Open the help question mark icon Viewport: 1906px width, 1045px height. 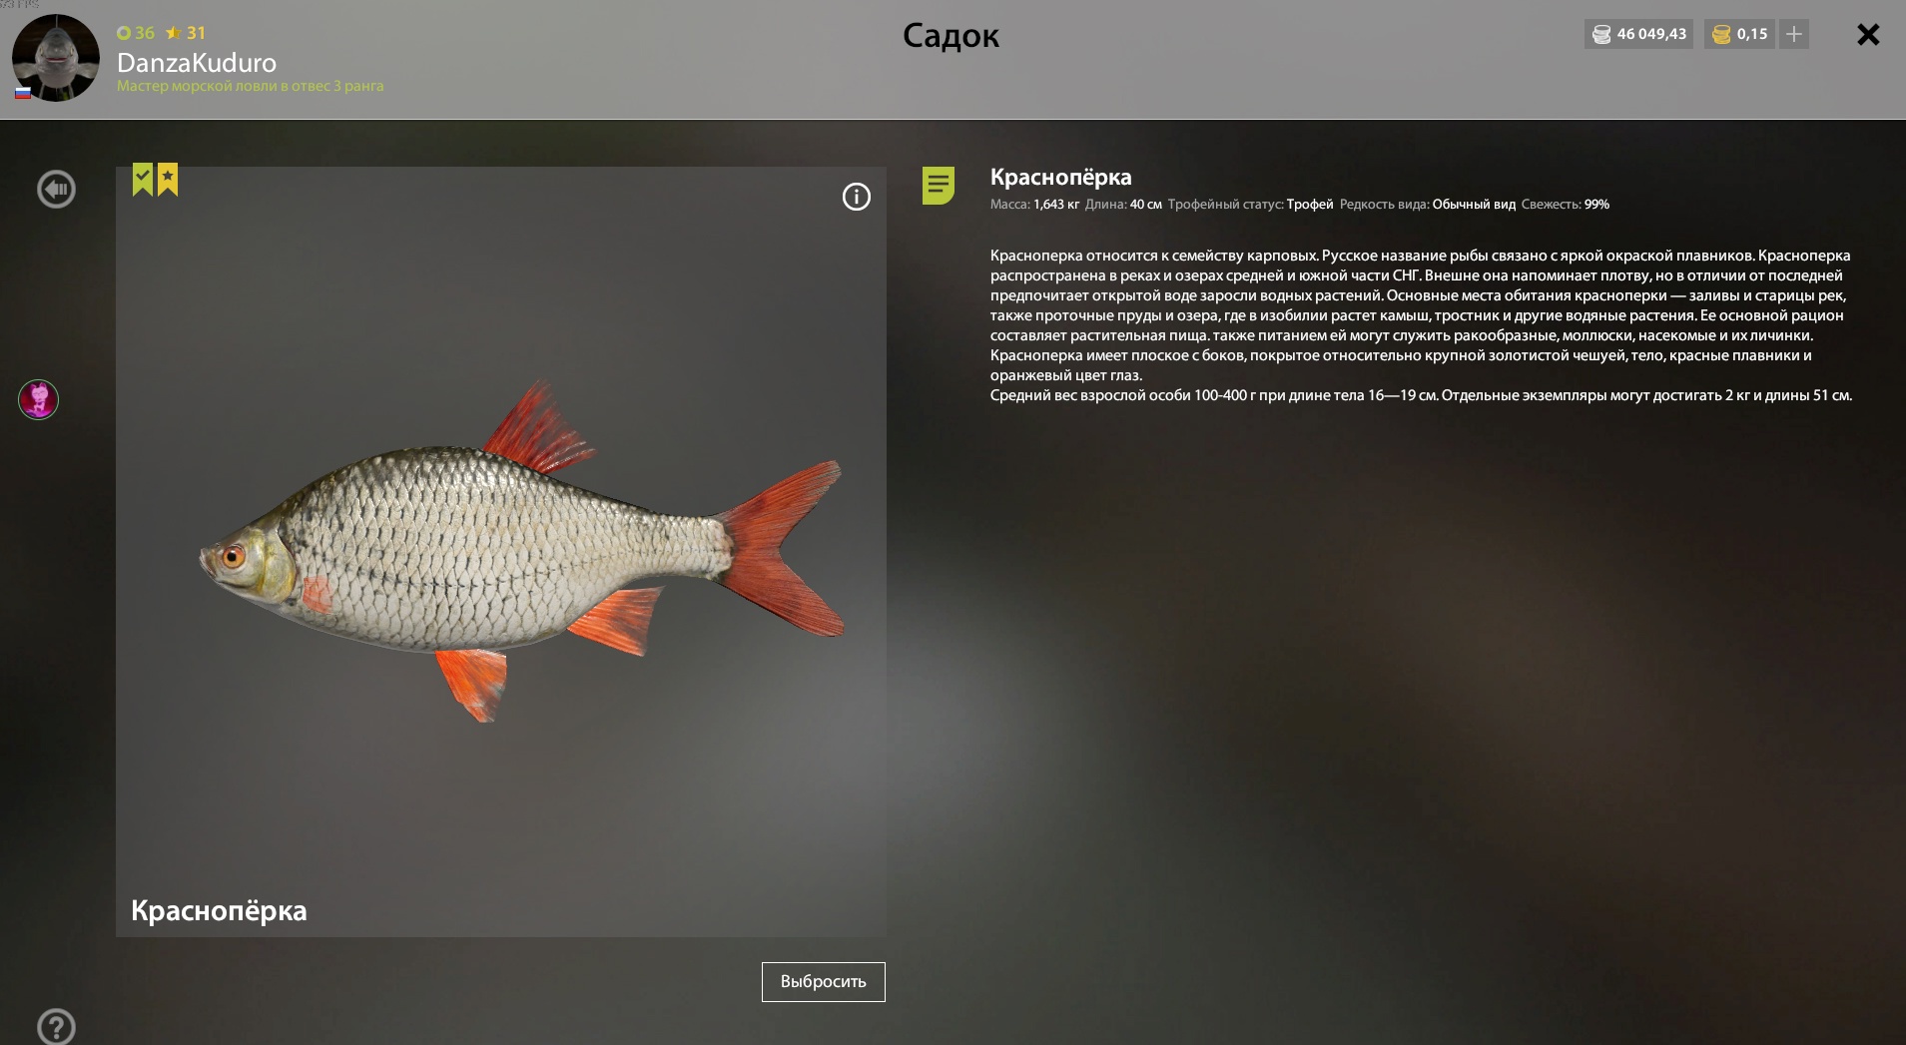pos(56,1026)
